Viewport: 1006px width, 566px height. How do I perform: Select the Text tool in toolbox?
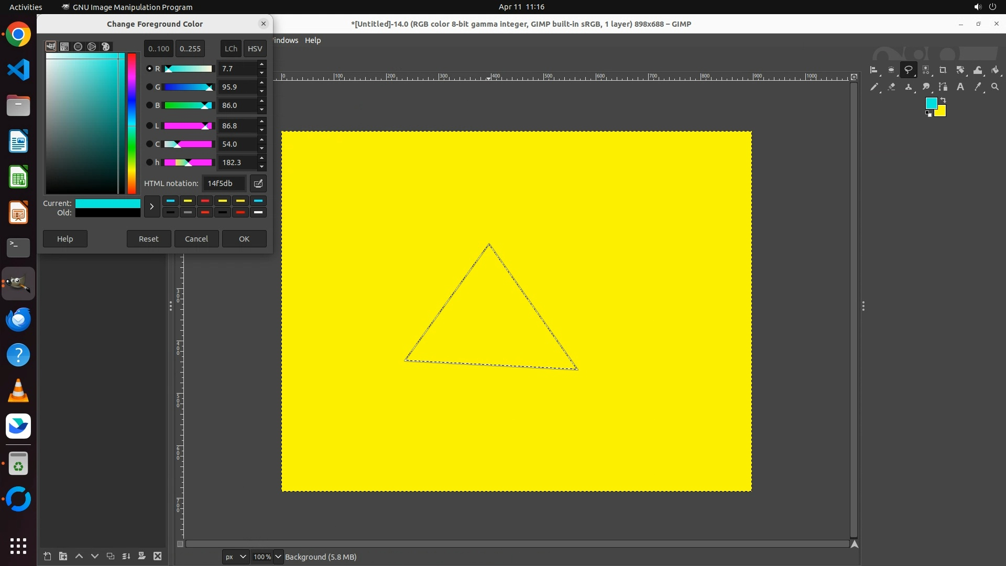tap(960, 87)
